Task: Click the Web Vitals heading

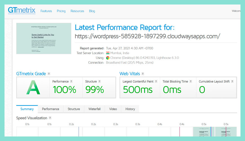Action: pyautogui.click(x=130, y=74)
